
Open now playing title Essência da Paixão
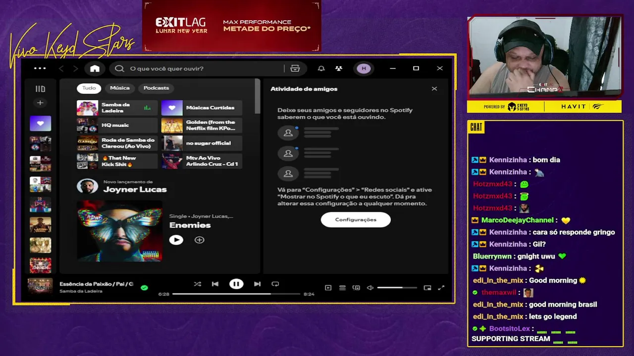click(96, 284)
